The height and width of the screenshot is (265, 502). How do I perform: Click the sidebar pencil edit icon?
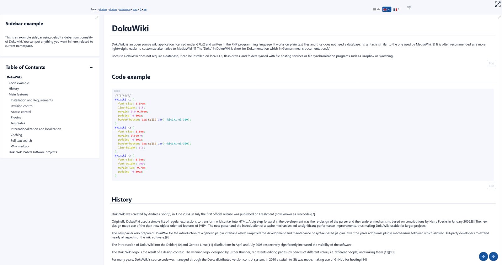tap(97, 18)
